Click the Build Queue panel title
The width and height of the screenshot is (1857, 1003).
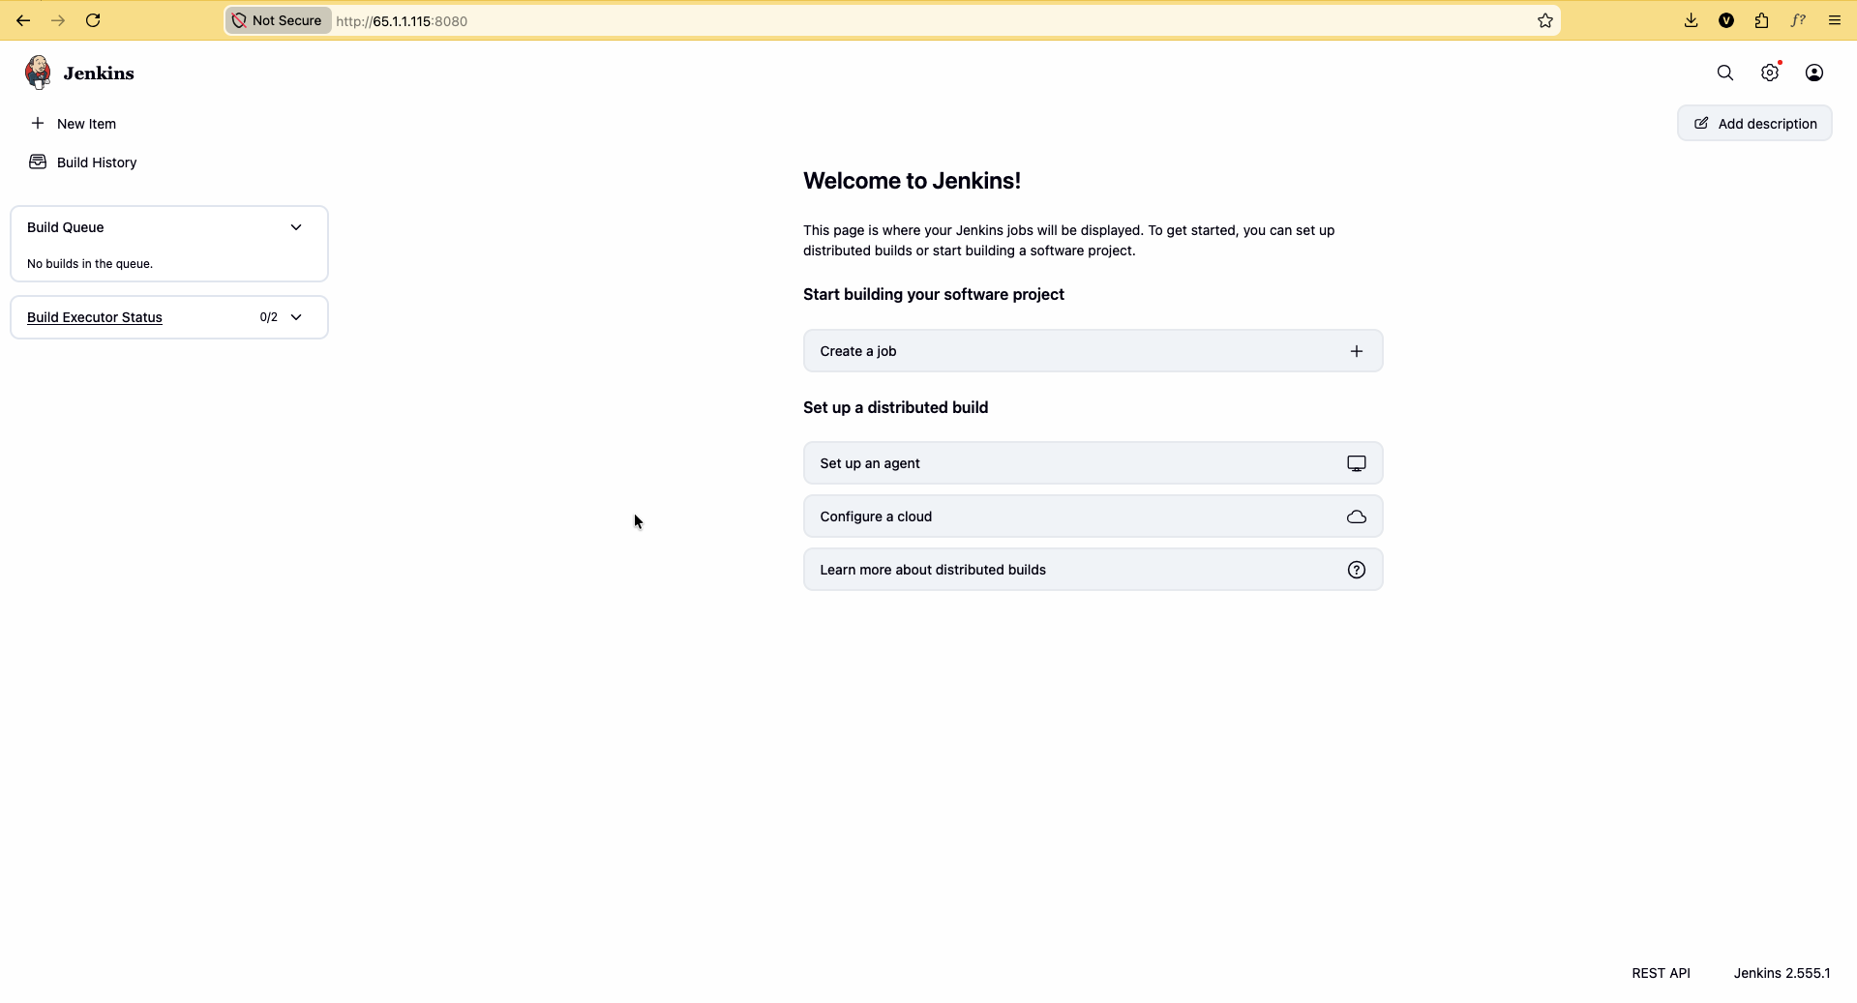[x=66, y=227]
